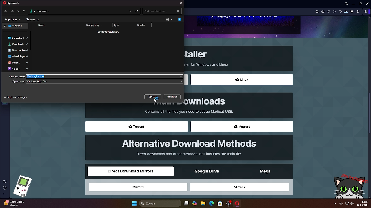
Task: Switch to the Mega tab
Action: (x=265, y=171)
